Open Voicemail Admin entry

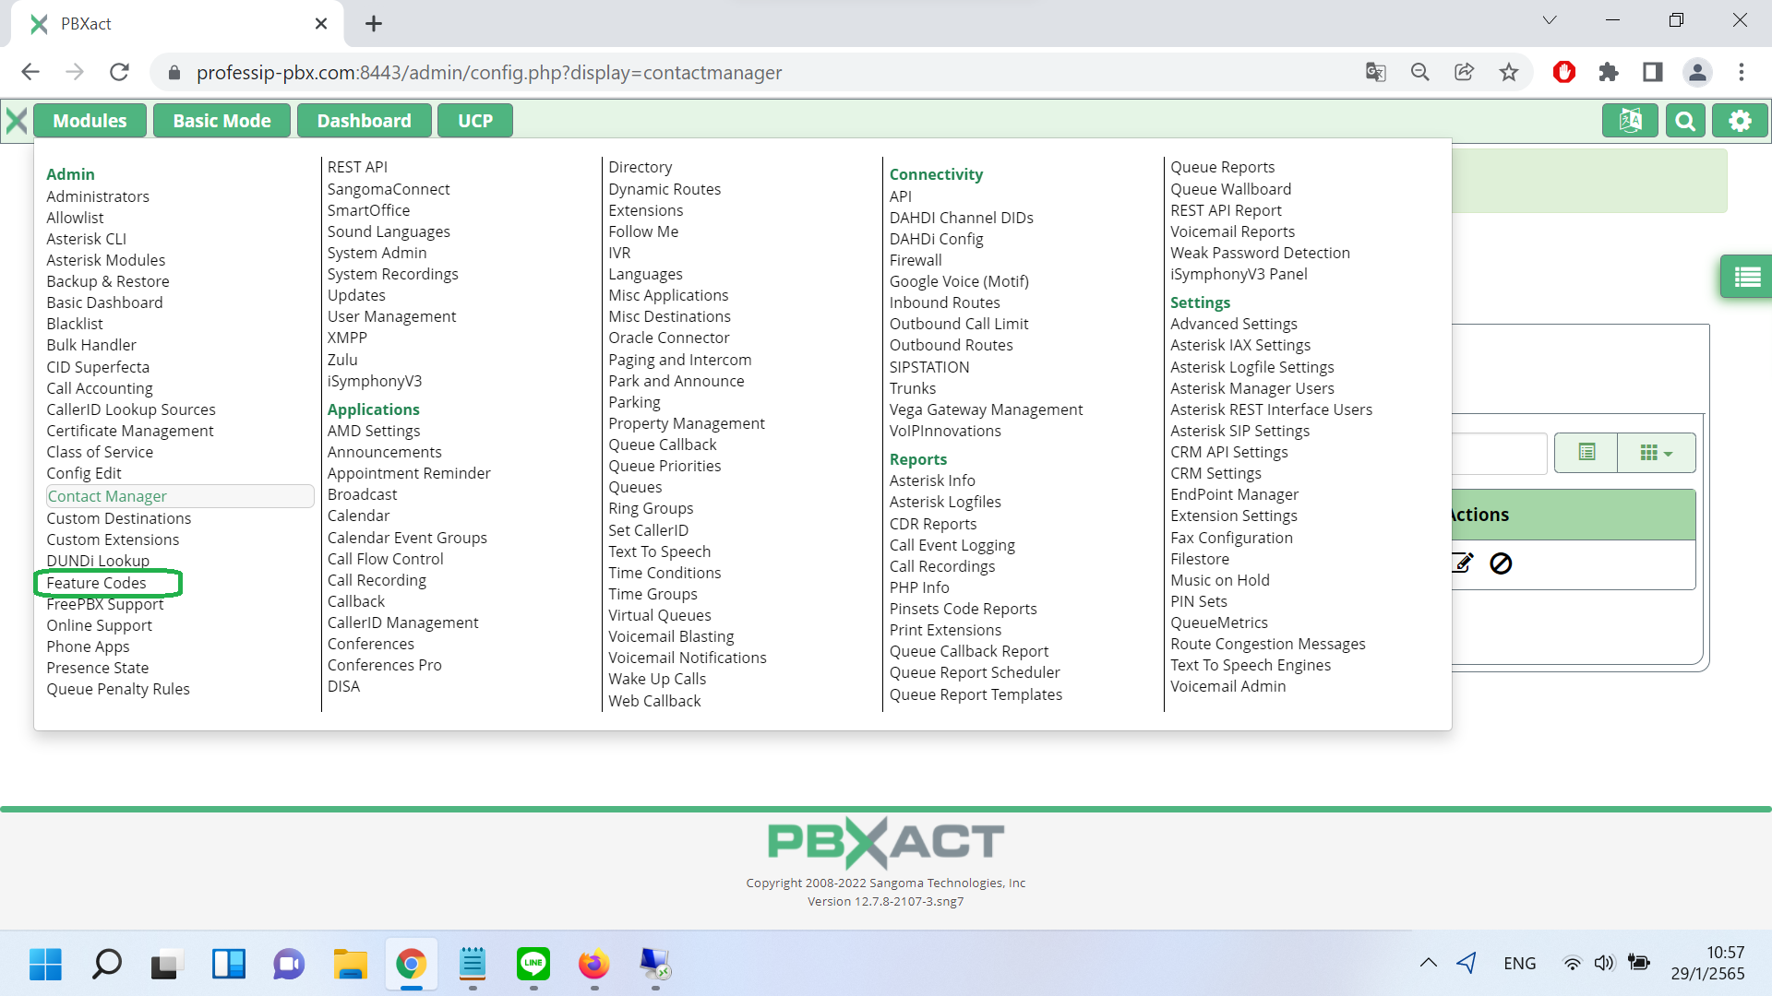(x=1227, y=686)
